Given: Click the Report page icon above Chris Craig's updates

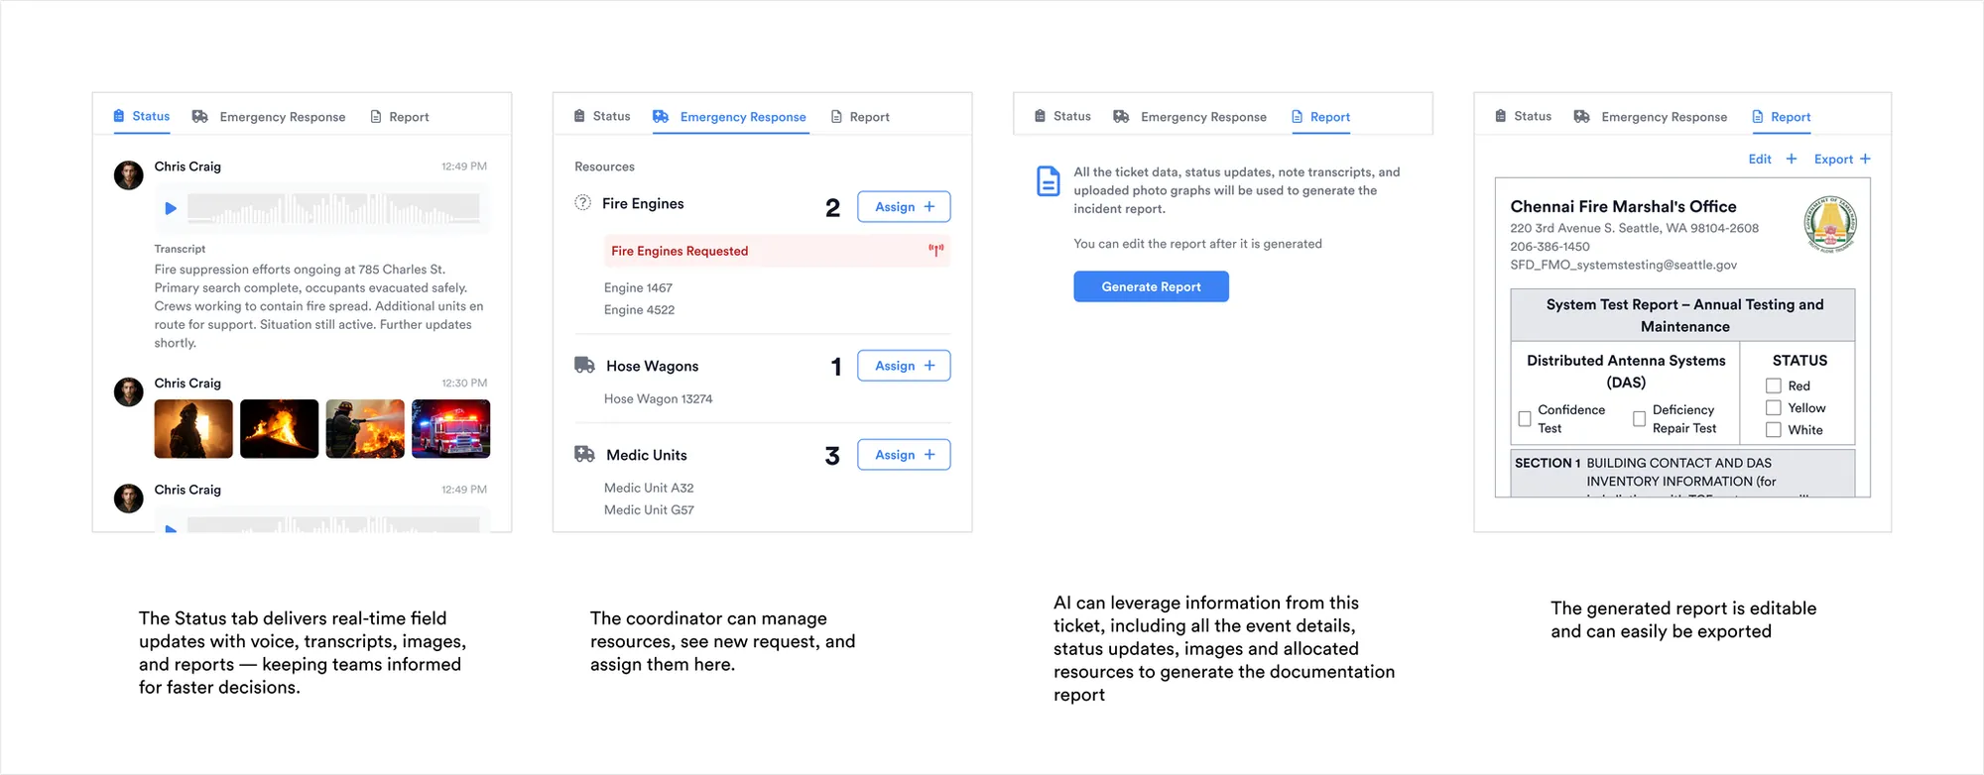Looking at the screenshot, I should (376, 117).
